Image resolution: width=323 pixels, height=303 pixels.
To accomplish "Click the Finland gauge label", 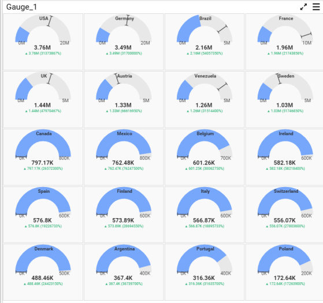I will point(124,191).
